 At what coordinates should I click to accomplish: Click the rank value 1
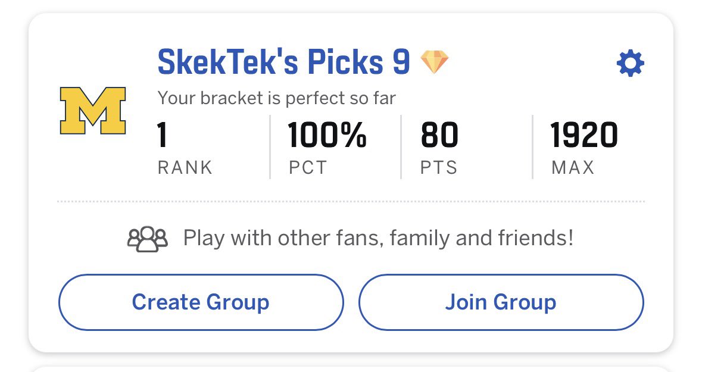[x=163, y=136]
